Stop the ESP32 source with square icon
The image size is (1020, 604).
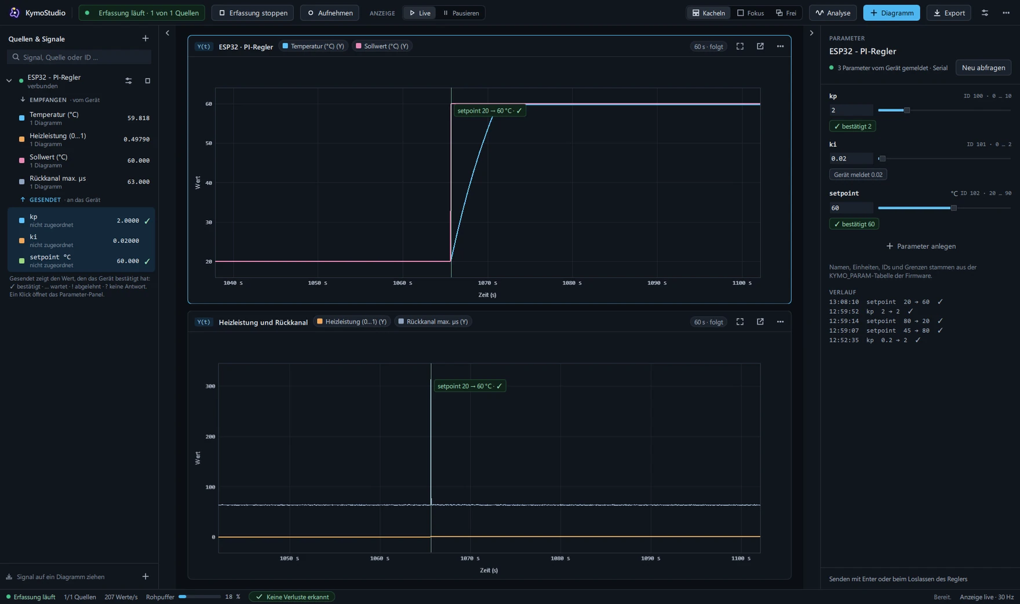pyautogui.click(x=147, y=81)
